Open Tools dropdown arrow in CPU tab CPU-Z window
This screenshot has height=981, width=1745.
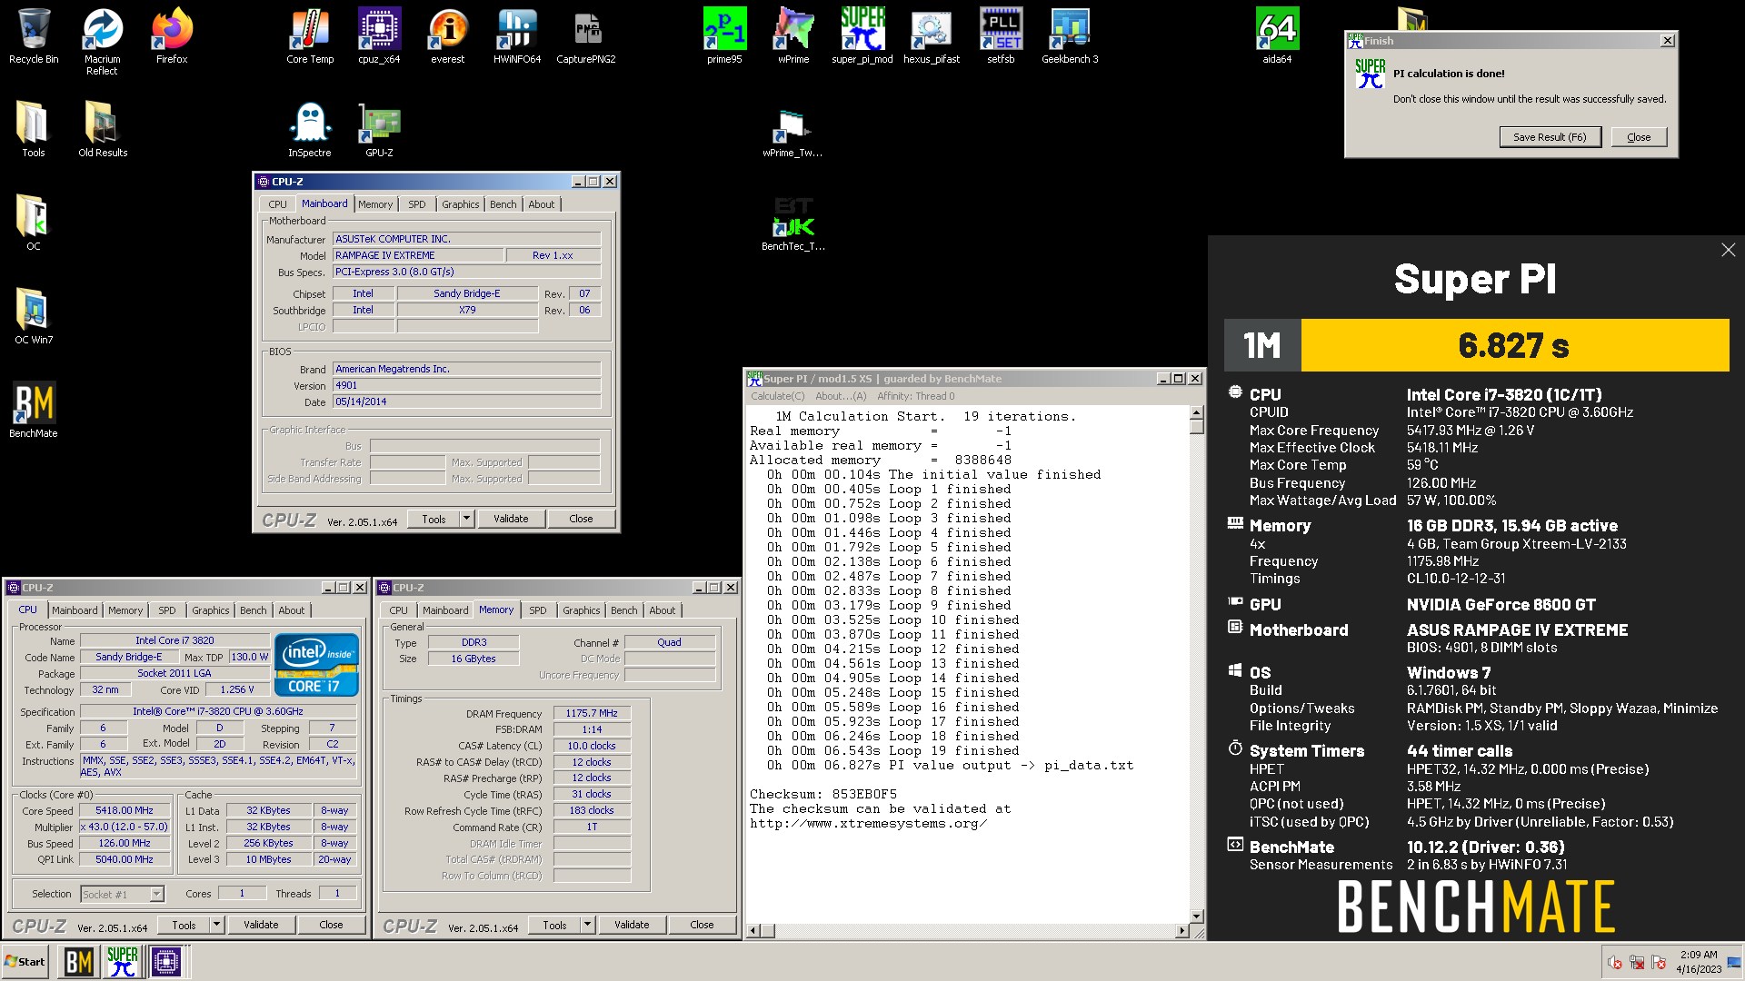pyautogui.click(x=216, y=925)
